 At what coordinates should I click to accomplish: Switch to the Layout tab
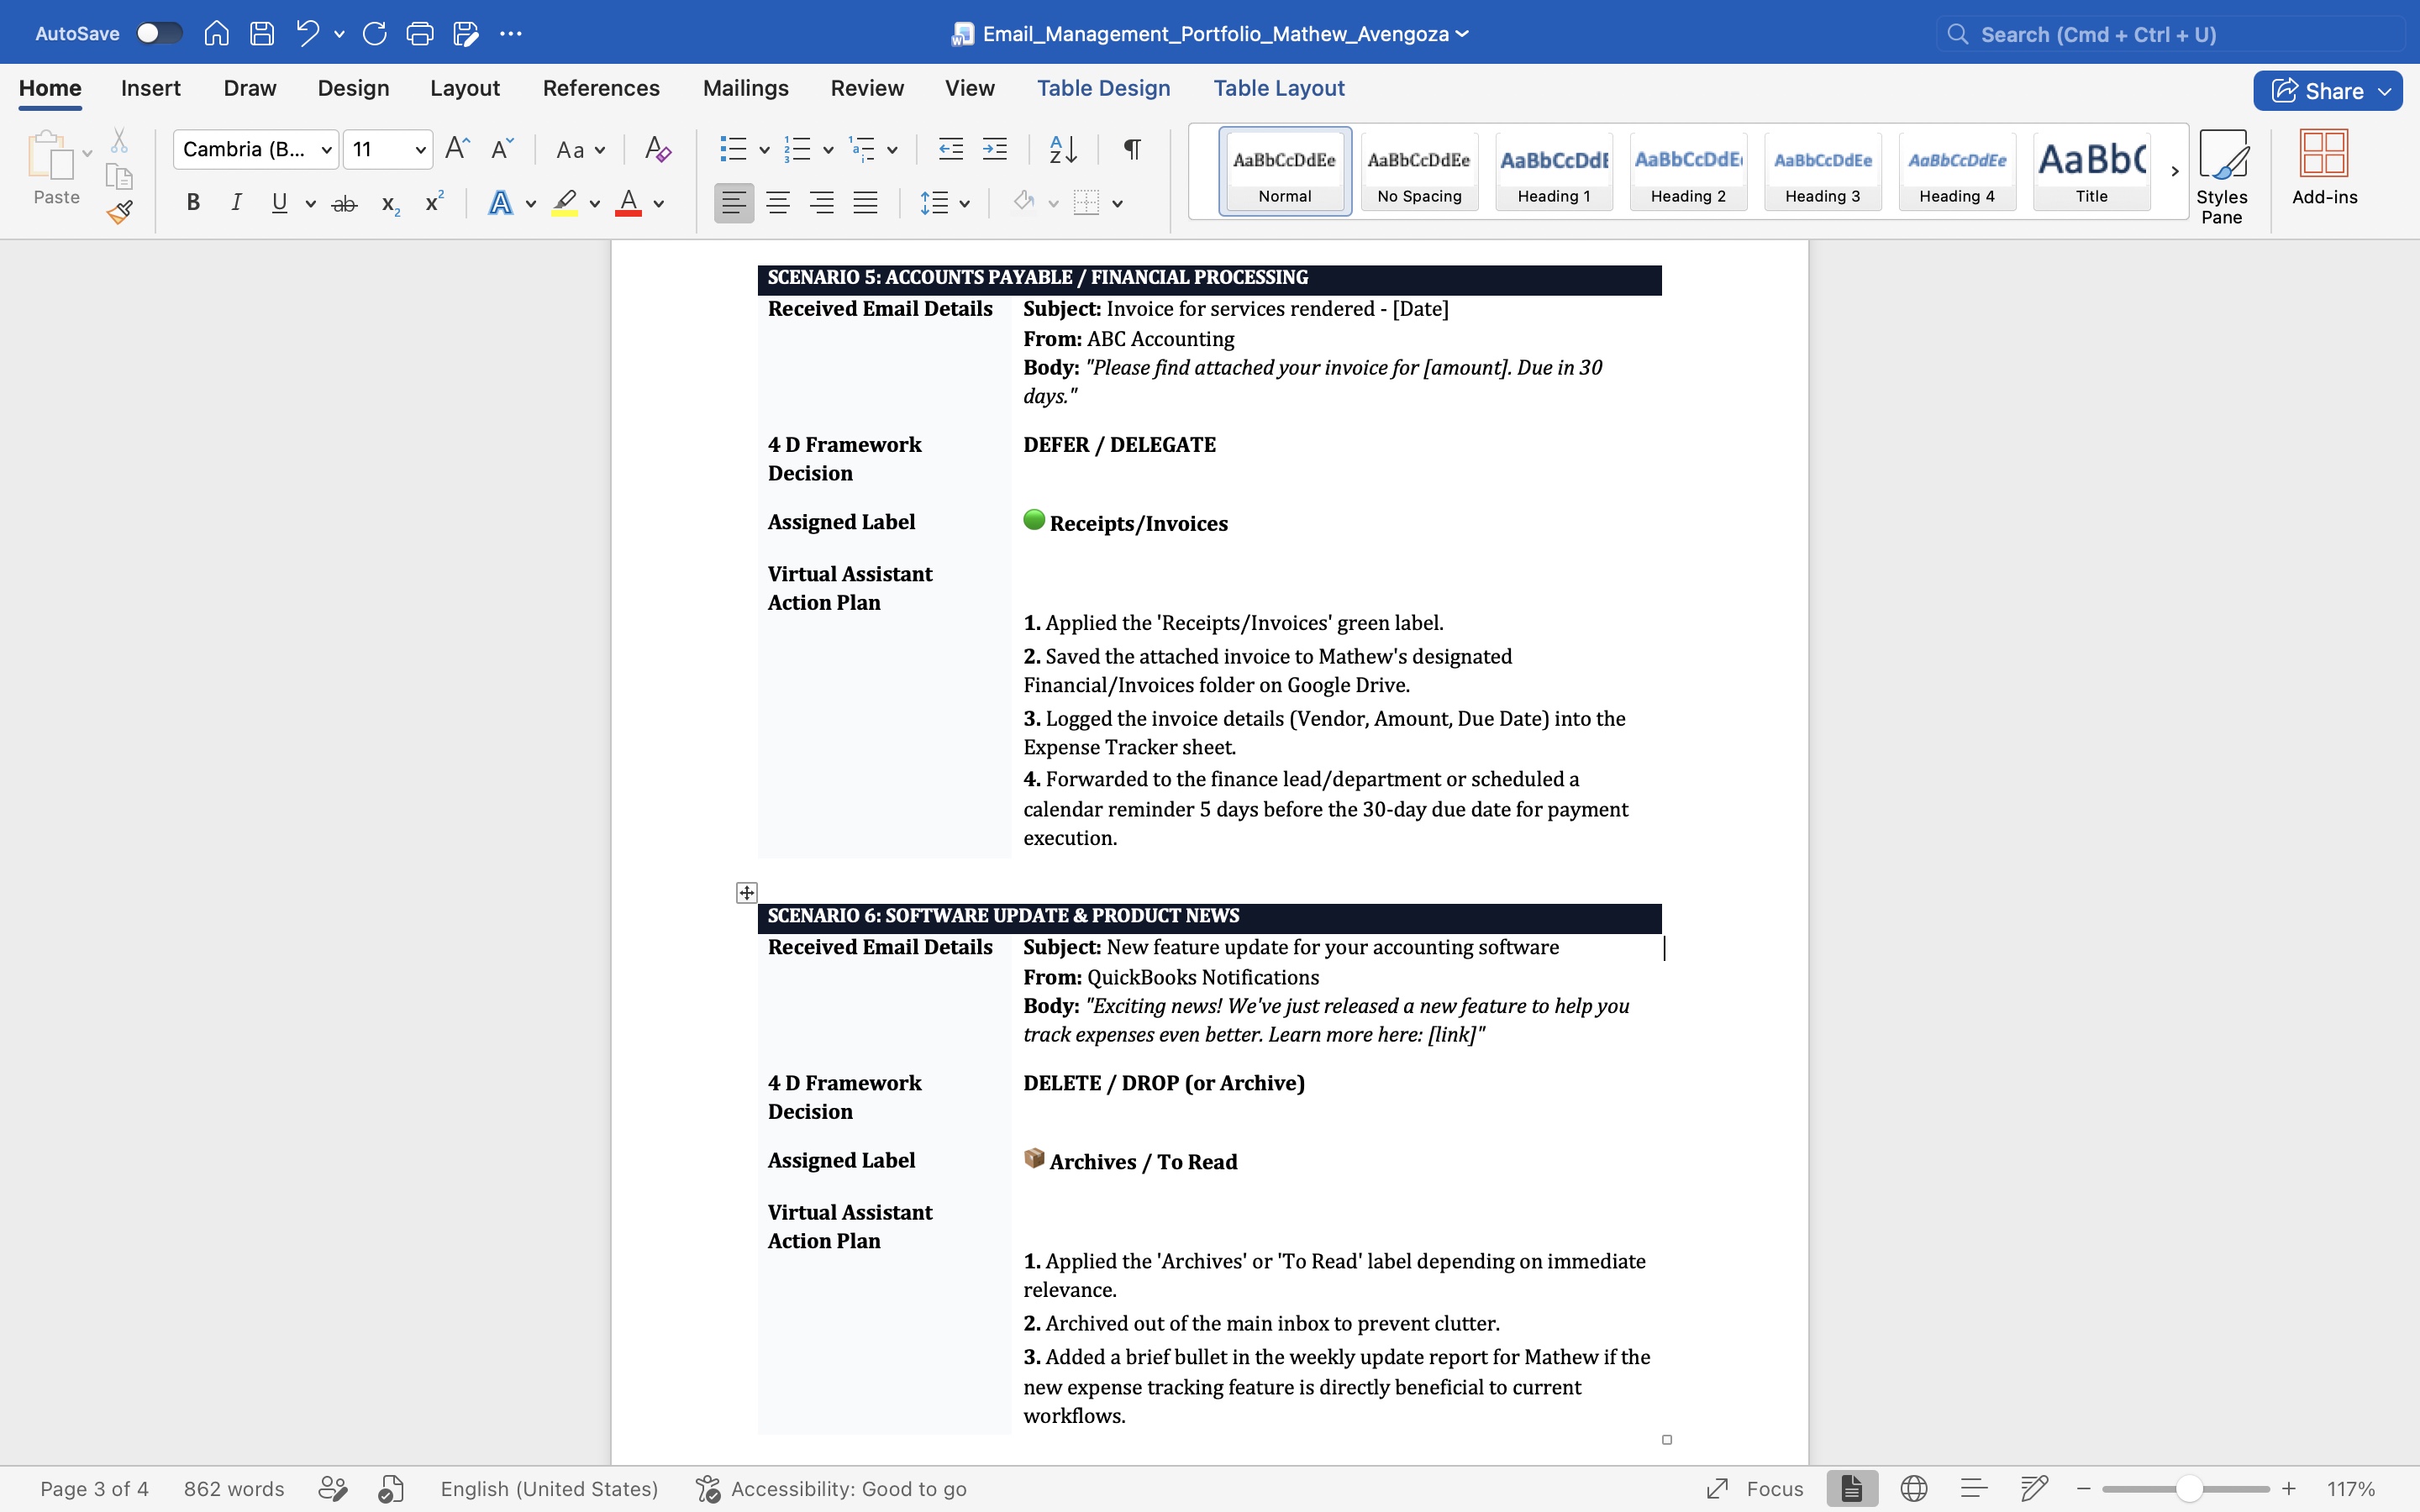(465, 88)
